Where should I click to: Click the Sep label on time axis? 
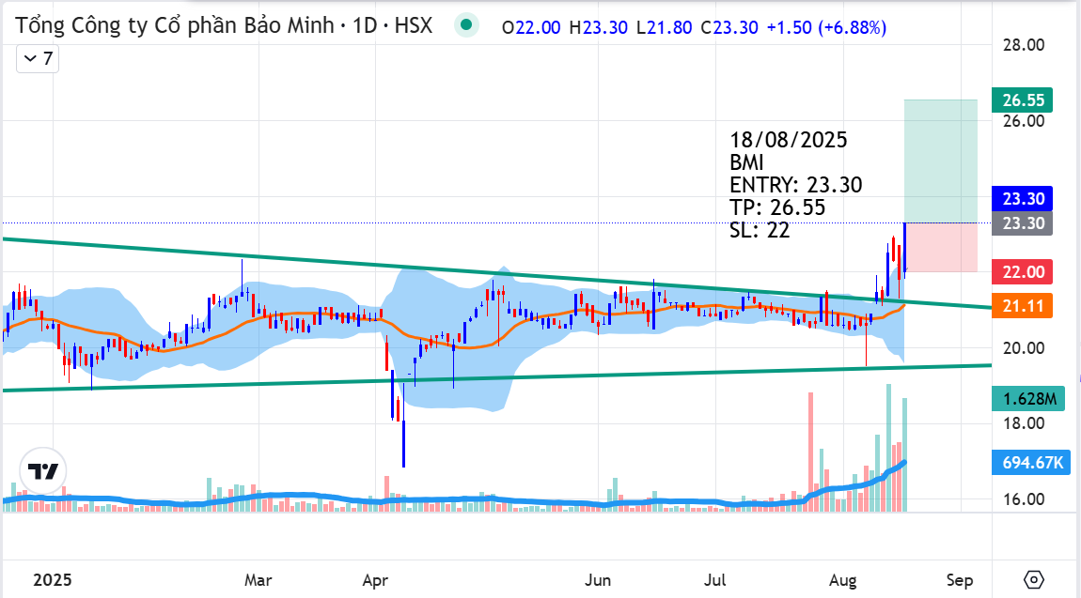pos(960,580)
